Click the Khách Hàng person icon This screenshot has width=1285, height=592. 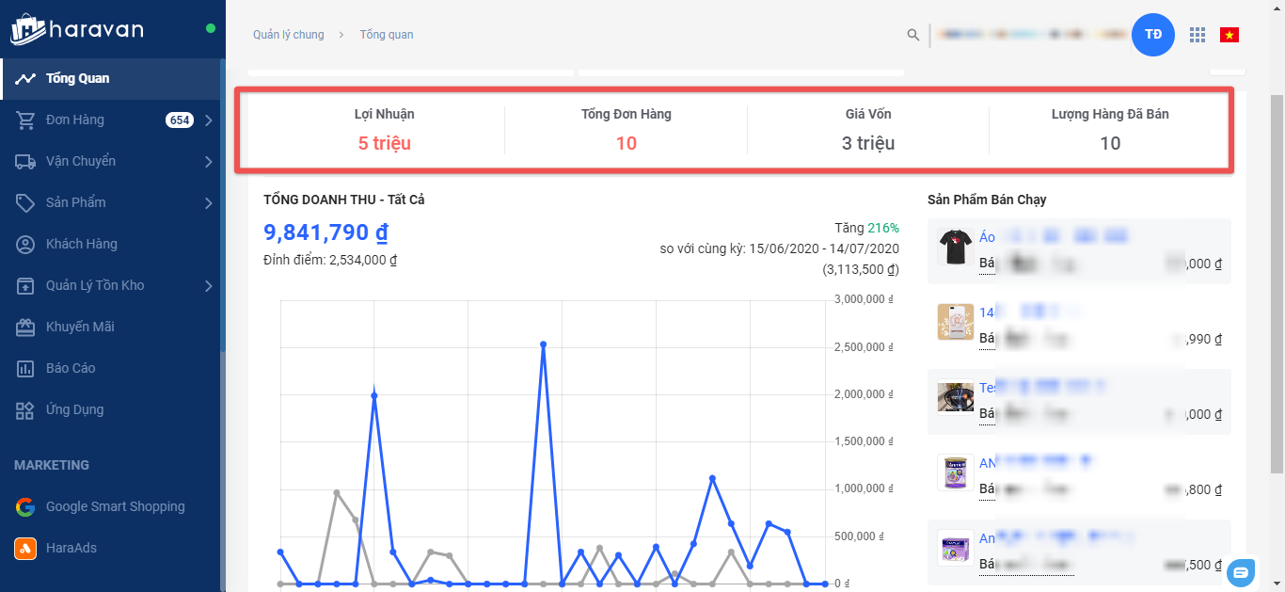pyautogui.click(x=25, y=245)
